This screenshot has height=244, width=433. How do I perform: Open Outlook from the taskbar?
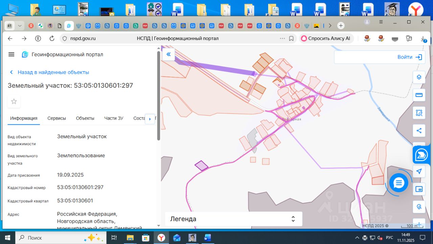point(177,238)
